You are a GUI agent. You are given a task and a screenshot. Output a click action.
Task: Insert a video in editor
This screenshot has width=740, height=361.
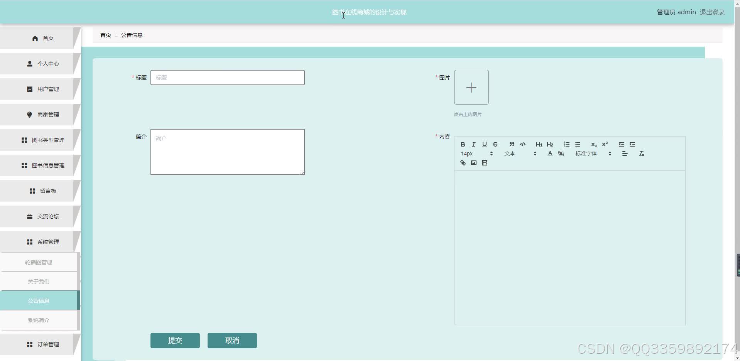485,163
